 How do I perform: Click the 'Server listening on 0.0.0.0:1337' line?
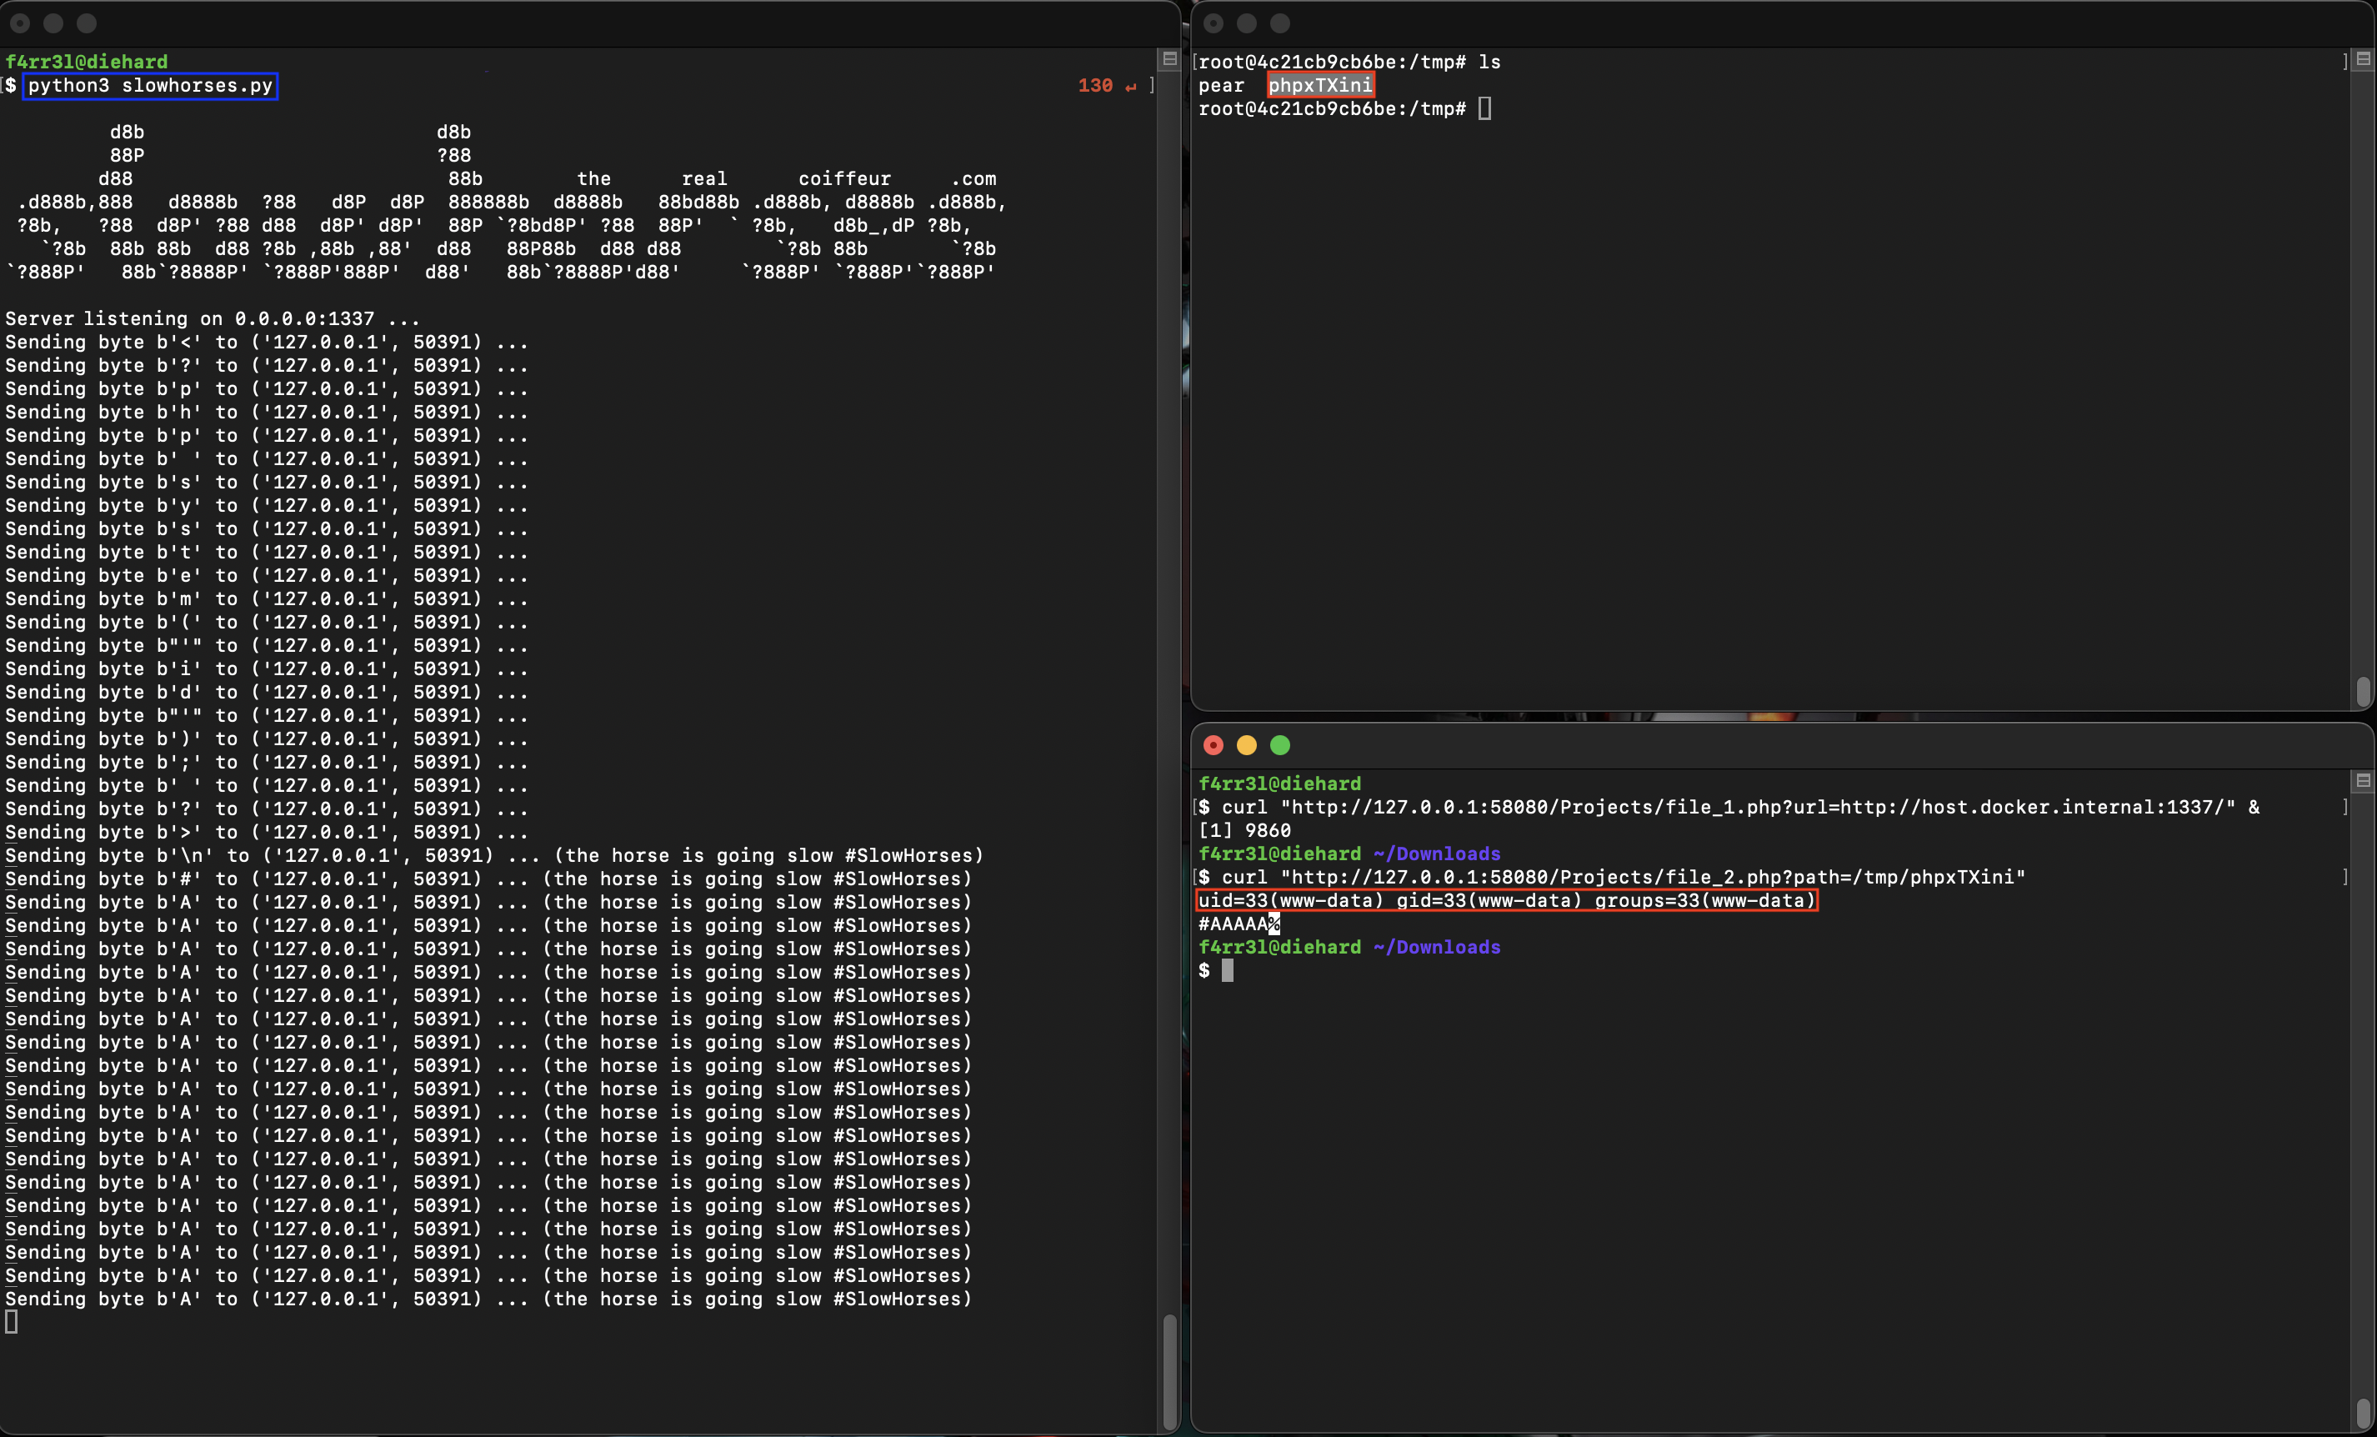213,318
